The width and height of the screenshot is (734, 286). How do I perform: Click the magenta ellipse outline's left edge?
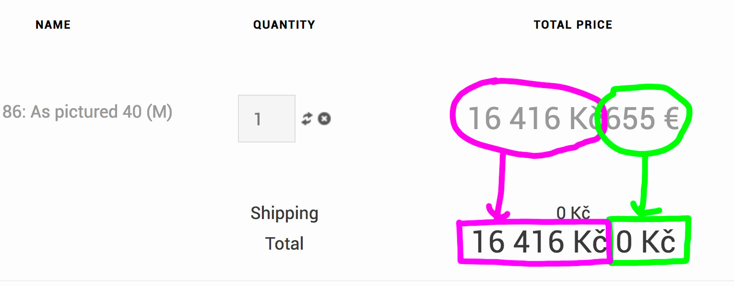[452, 115]
